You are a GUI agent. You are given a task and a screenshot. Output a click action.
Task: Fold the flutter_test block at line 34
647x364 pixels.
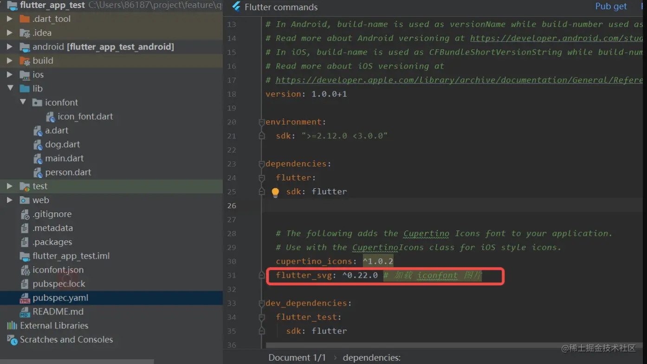(x=261, y=317)
